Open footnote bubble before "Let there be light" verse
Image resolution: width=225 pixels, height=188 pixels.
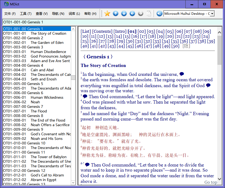(x=85, y=96)
